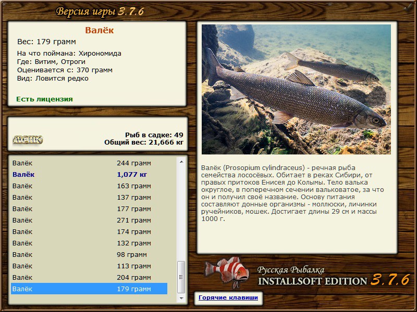Select the Валёк 163 грамм row
Screen dimensions: 417x312
pos(89,186)
